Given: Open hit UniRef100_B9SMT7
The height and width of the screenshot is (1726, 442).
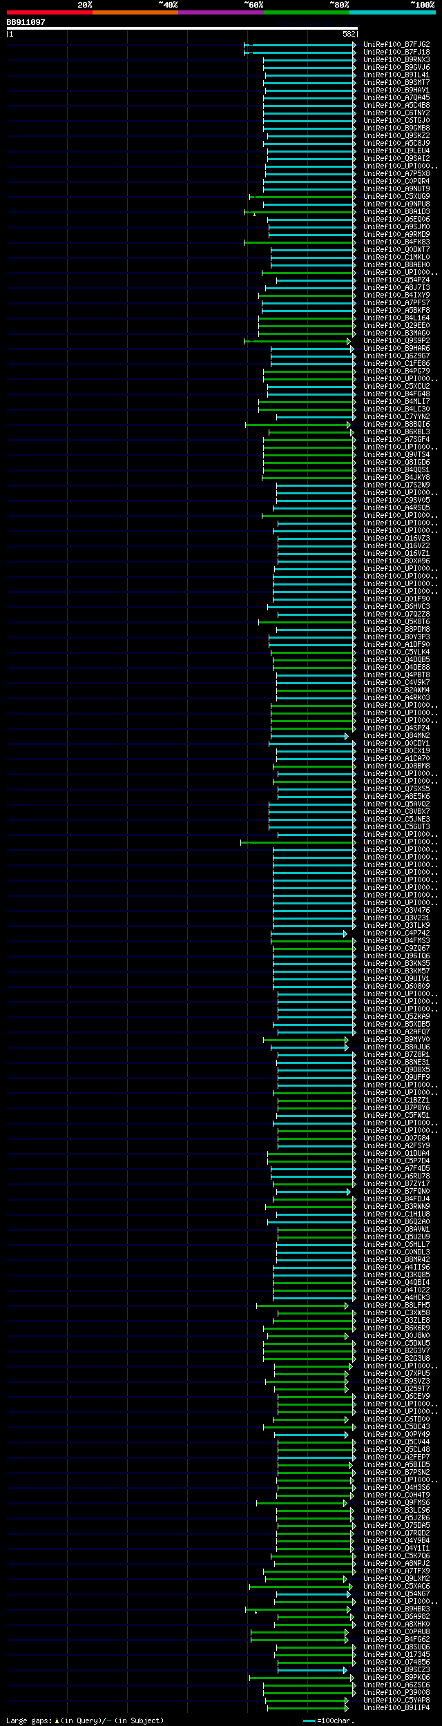Looking at the screenshot, I should pyautogui.click(x=396, y=82).
